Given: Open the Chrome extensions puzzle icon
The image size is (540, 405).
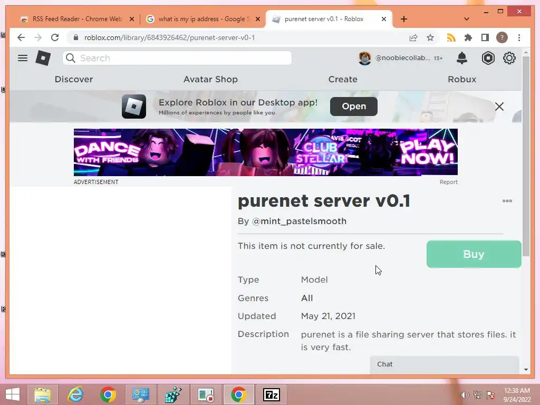Looking at the screenshot, I should (468, 37).
